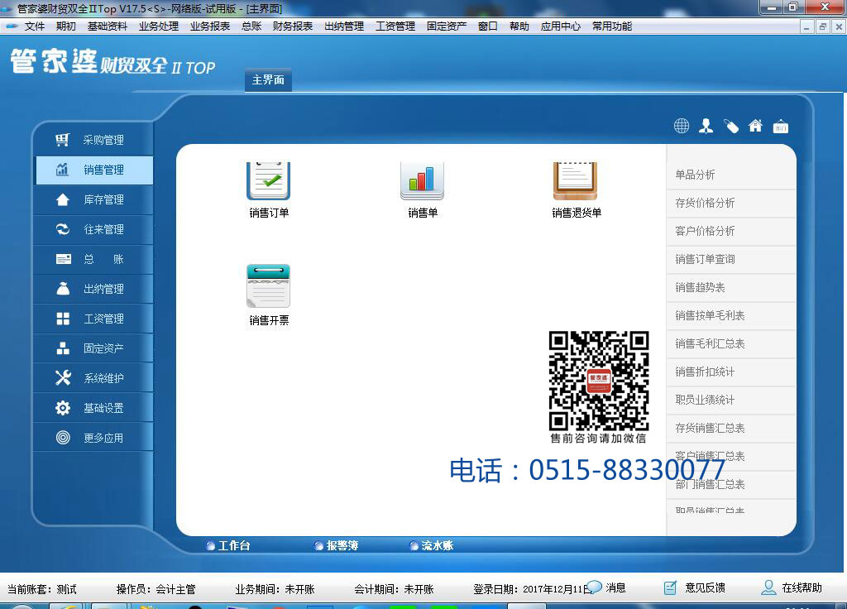Image resolution: width=847 pixels, height=609 pixels.
Task: Open the 固定资产 menu in menu bar
Action: (446, 26)
